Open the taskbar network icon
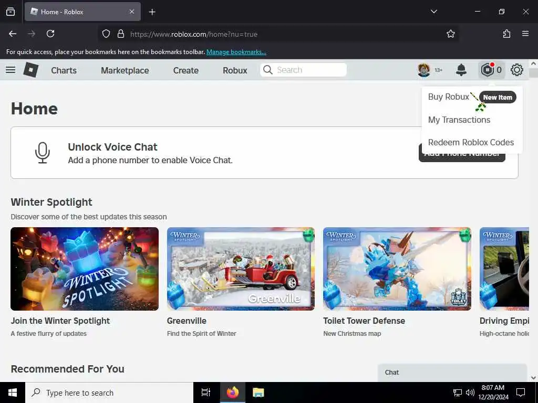The width and height of the screenshot is (538, 403). click(458, 393)
